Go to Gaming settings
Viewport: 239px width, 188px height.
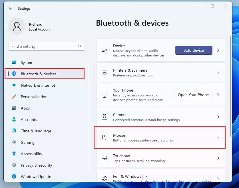coord(46,142)
